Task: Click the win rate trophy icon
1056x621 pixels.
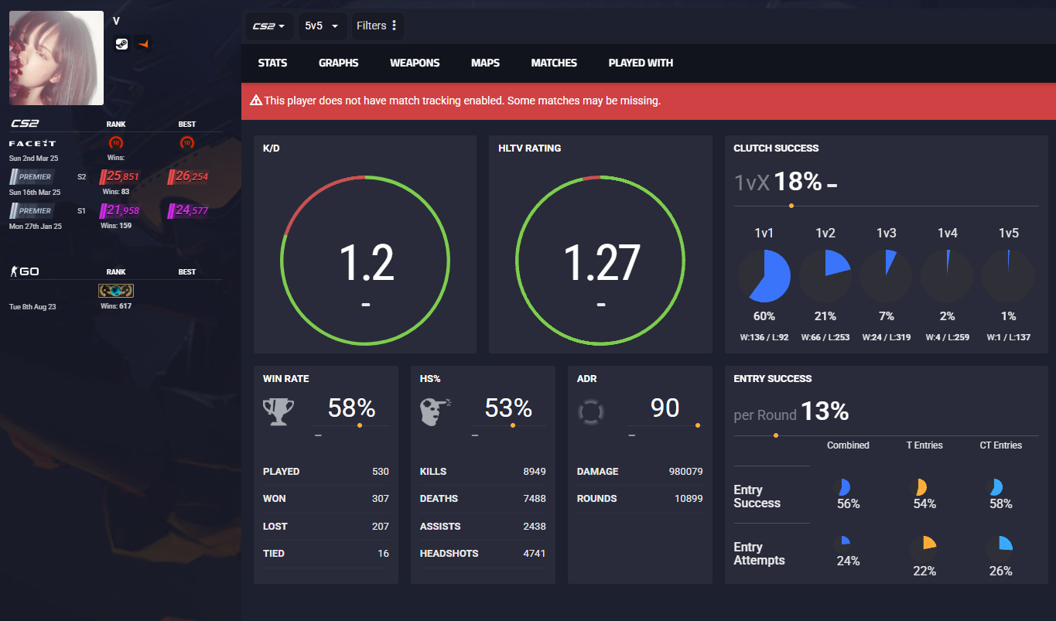Action: point(279,412)
